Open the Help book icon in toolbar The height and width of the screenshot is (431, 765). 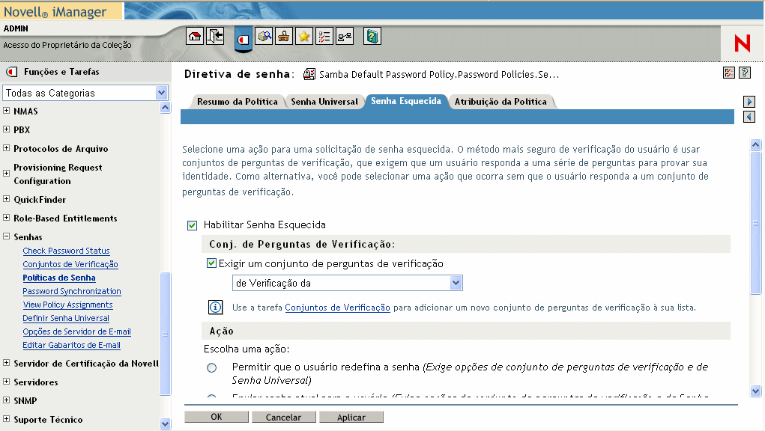(372, 37)
